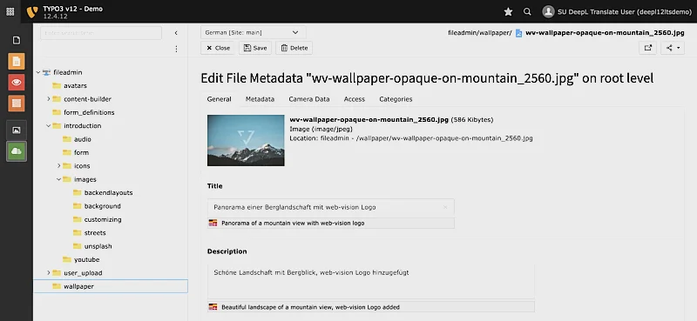Click the avatars folder icon
Screen dimensions: 697x321
tap(57, 86)
